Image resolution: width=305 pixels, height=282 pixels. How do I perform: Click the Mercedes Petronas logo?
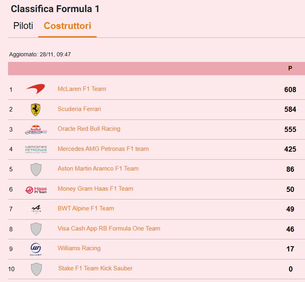point(36,149)
